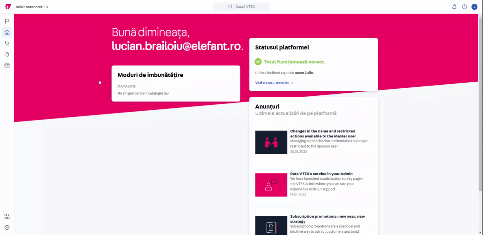Open the notifications bell

click(x=454, y=7)
